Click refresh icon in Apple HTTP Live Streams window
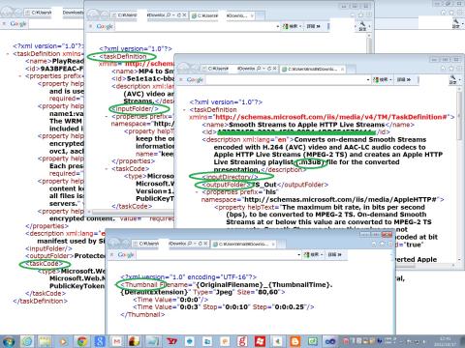The image size is (465, 348). 269,69
